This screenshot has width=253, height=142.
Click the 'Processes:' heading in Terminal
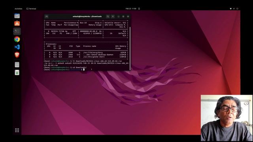tap(51, 44)
